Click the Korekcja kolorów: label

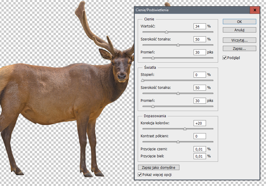pyautogui.click(x=155, y=123)
